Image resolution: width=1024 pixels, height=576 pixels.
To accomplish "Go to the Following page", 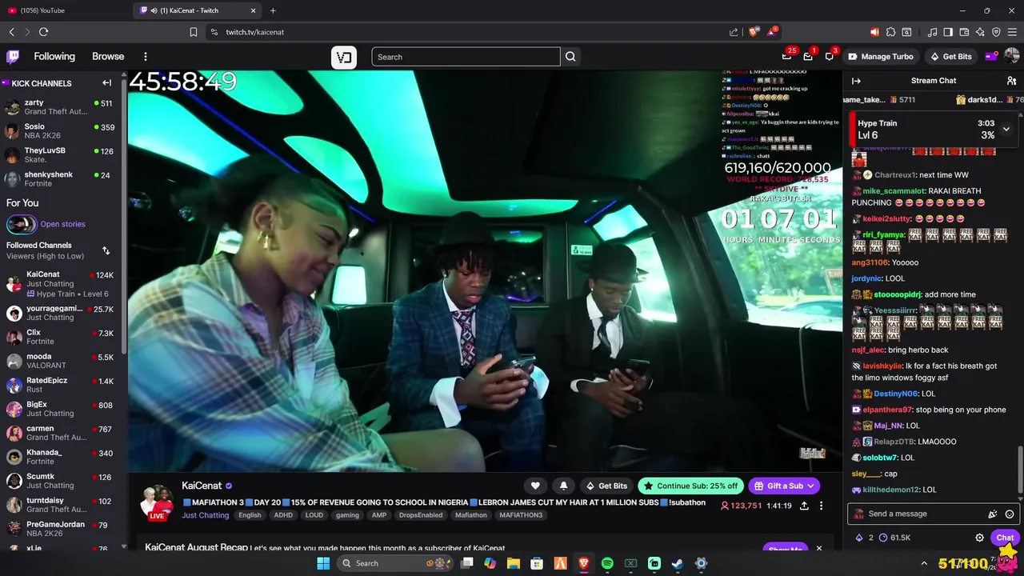I will tap(54, 57).
